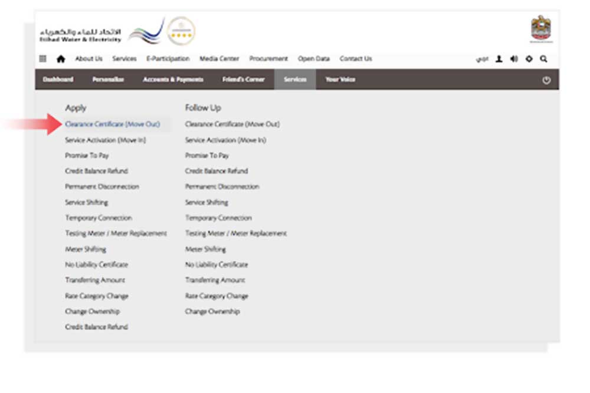This screenshot has height=393, width=590.
Task: Apply for Temporary Connection
Action: [x=99, y=218]
